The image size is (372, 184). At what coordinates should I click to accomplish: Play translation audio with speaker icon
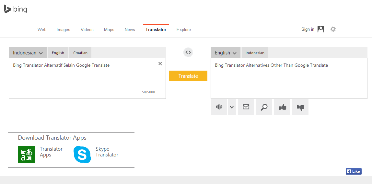point(219,107)
